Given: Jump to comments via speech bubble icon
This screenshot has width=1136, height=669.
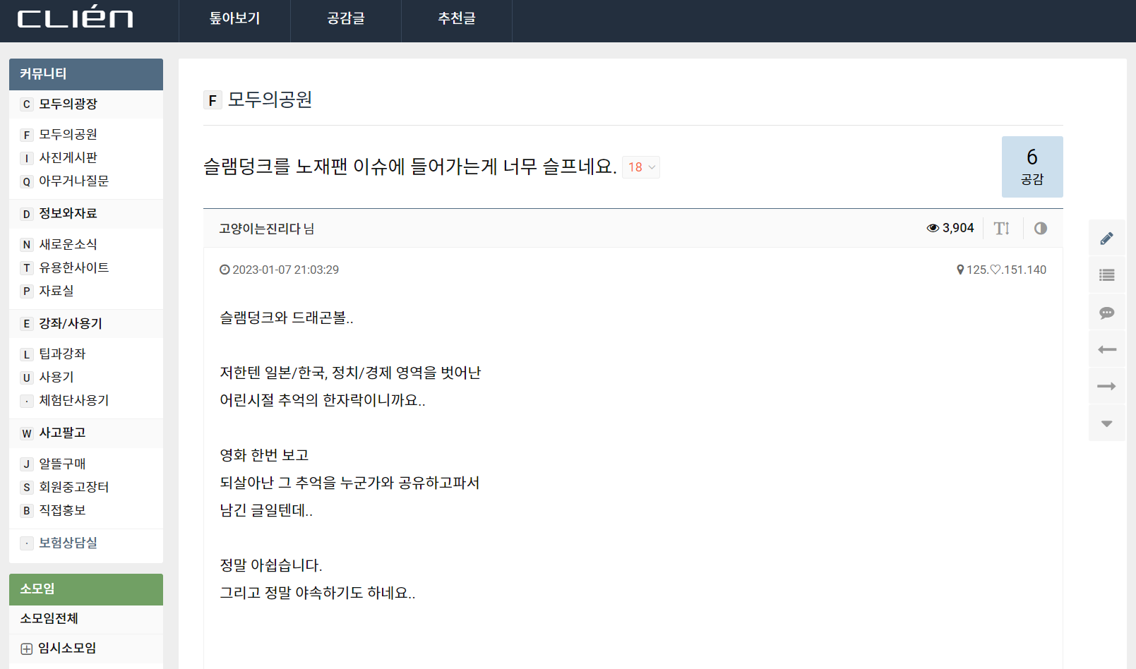Looking at the screenshot, I should (x=1106, y=313).
